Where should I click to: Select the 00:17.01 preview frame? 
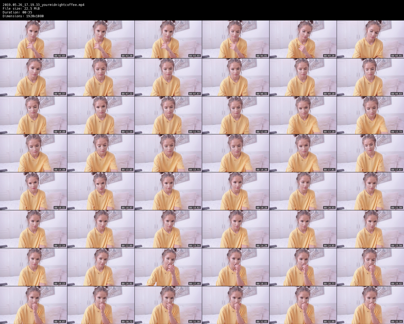click(303, 153)
